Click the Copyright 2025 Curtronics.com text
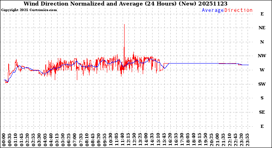This screenshot has width=272, height=148. [x=29, y=10]
